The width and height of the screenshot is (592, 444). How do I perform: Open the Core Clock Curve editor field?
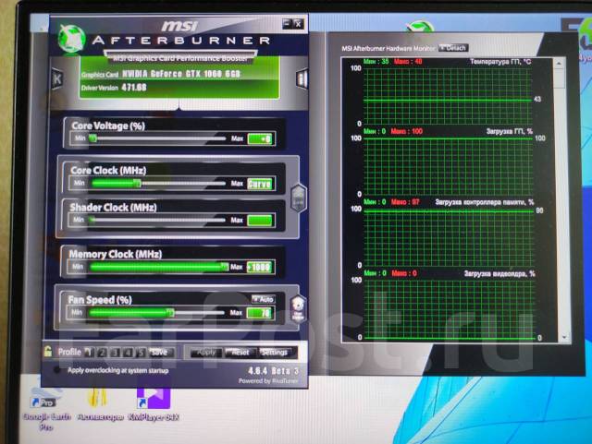[x=260, y=184]
